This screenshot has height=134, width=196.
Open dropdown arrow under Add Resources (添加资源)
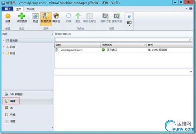pos(22,24)
